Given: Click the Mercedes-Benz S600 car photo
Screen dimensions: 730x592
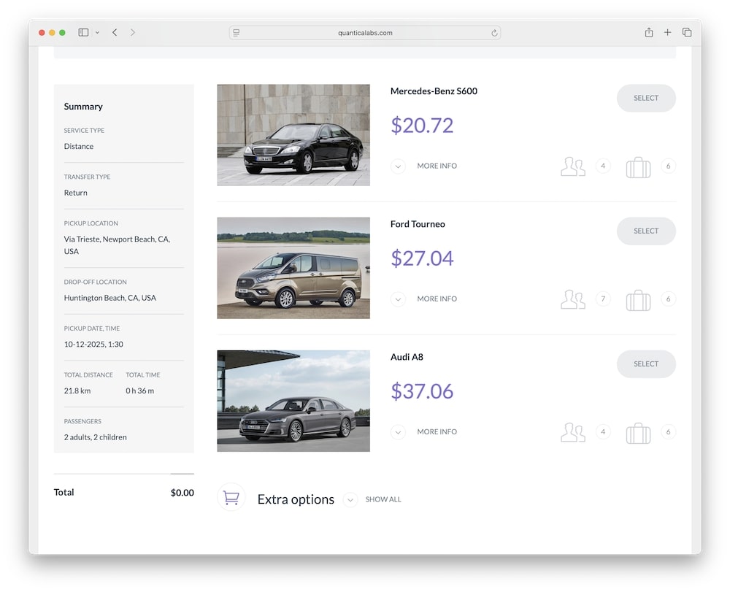Looking at the screenshot, I should pyautogui.click(x=293, y=135).
